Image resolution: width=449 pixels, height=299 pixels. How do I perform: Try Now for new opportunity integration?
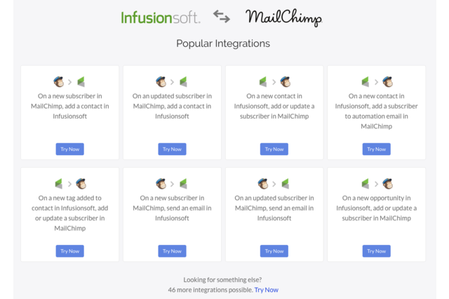[377, 251]
